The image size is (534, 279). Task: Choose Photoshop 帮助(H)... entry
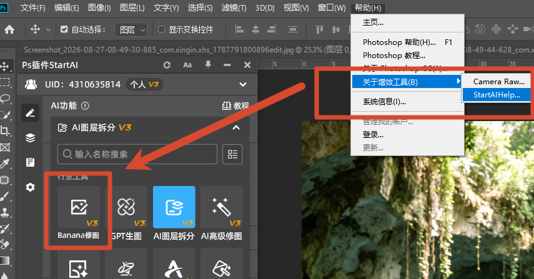(x=408, y=42)
